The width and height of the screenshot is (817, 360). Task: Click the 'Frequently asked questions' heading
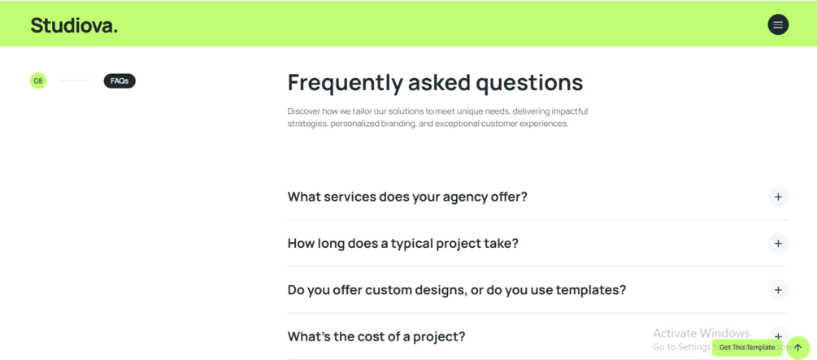[435, 83]
